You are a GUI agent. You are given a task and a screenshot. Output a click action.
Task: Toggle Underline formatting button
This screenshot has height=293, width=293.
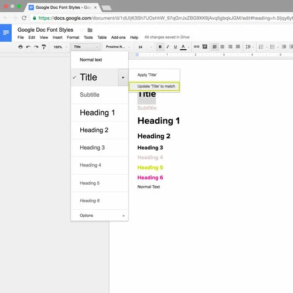(175, 47)
